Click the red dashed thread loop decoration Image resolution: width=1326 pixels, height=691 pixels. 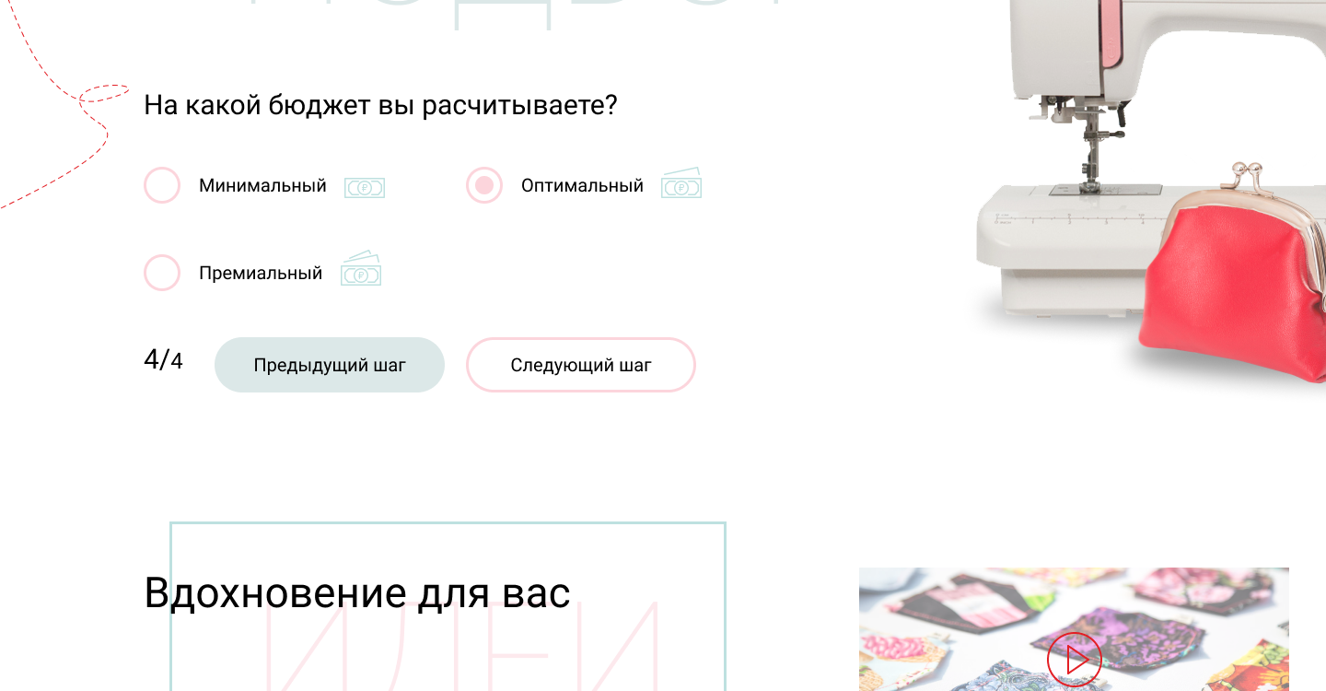103,93
